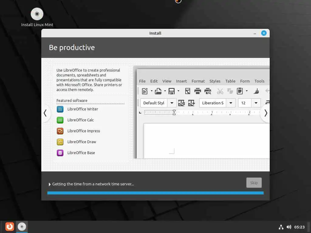The image size is (311, 233).
Task: Open the Edit menu
Action: point(154,81)
